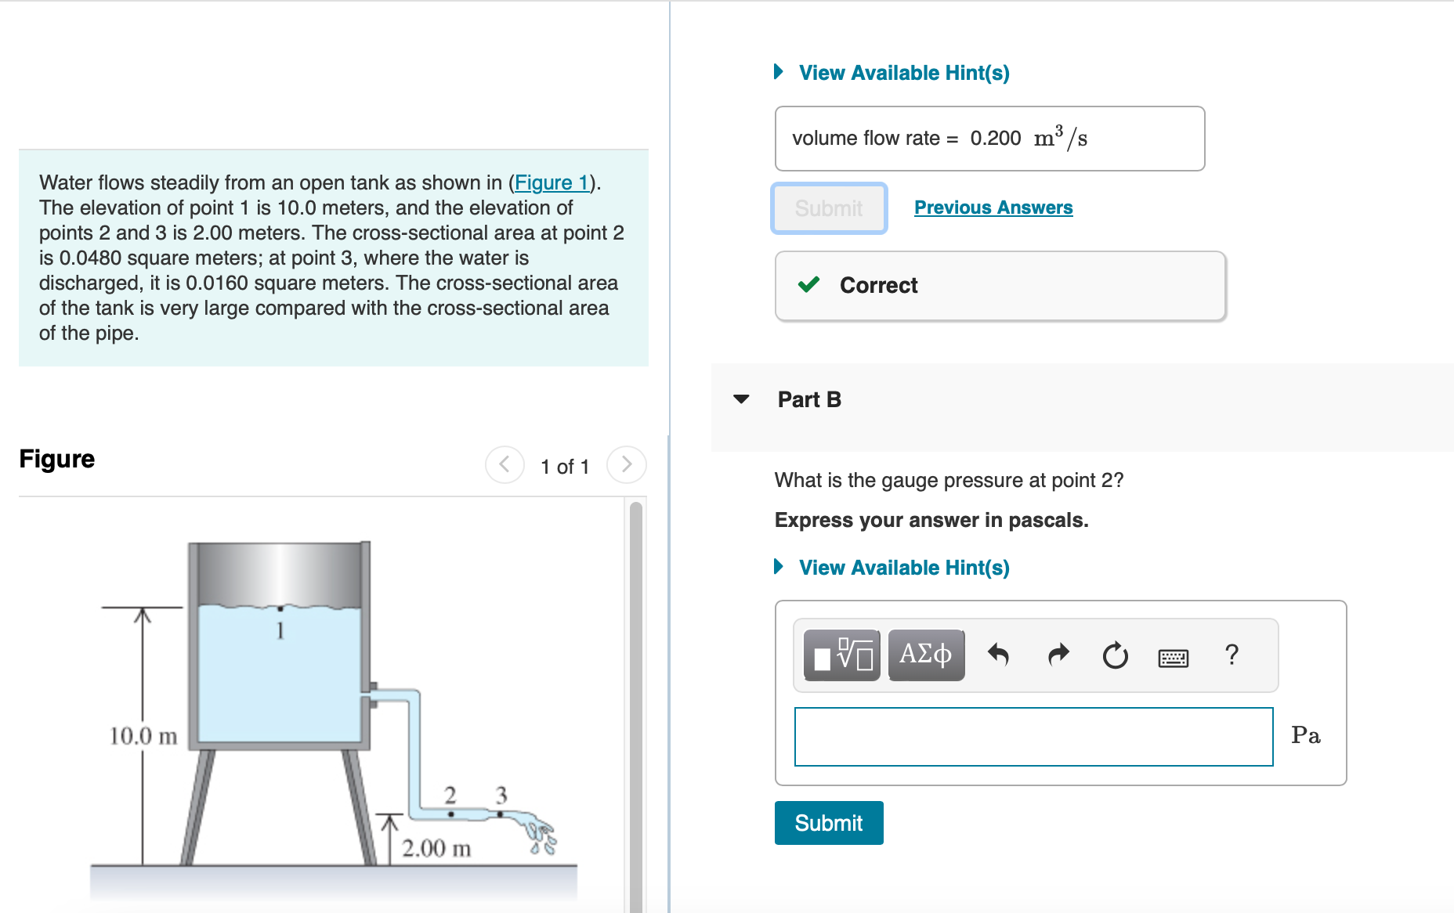Expand Part A View Available Hint(s)

coord(903,73)
